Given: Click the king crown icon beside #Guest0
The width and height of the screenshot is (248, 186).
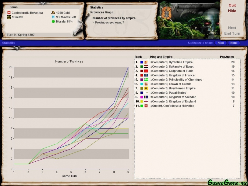Looking at the screenshot, I should [9, 17].
